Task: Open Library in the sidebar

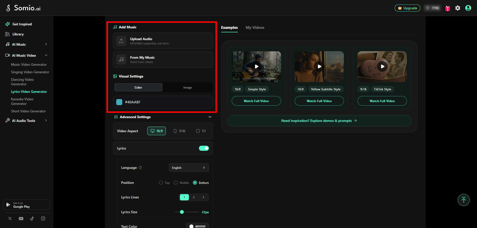Action: pos(15,34)
